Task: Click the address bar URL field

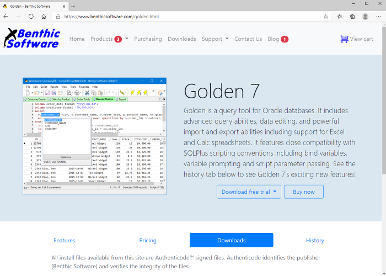Action: [x=192, y=17]
